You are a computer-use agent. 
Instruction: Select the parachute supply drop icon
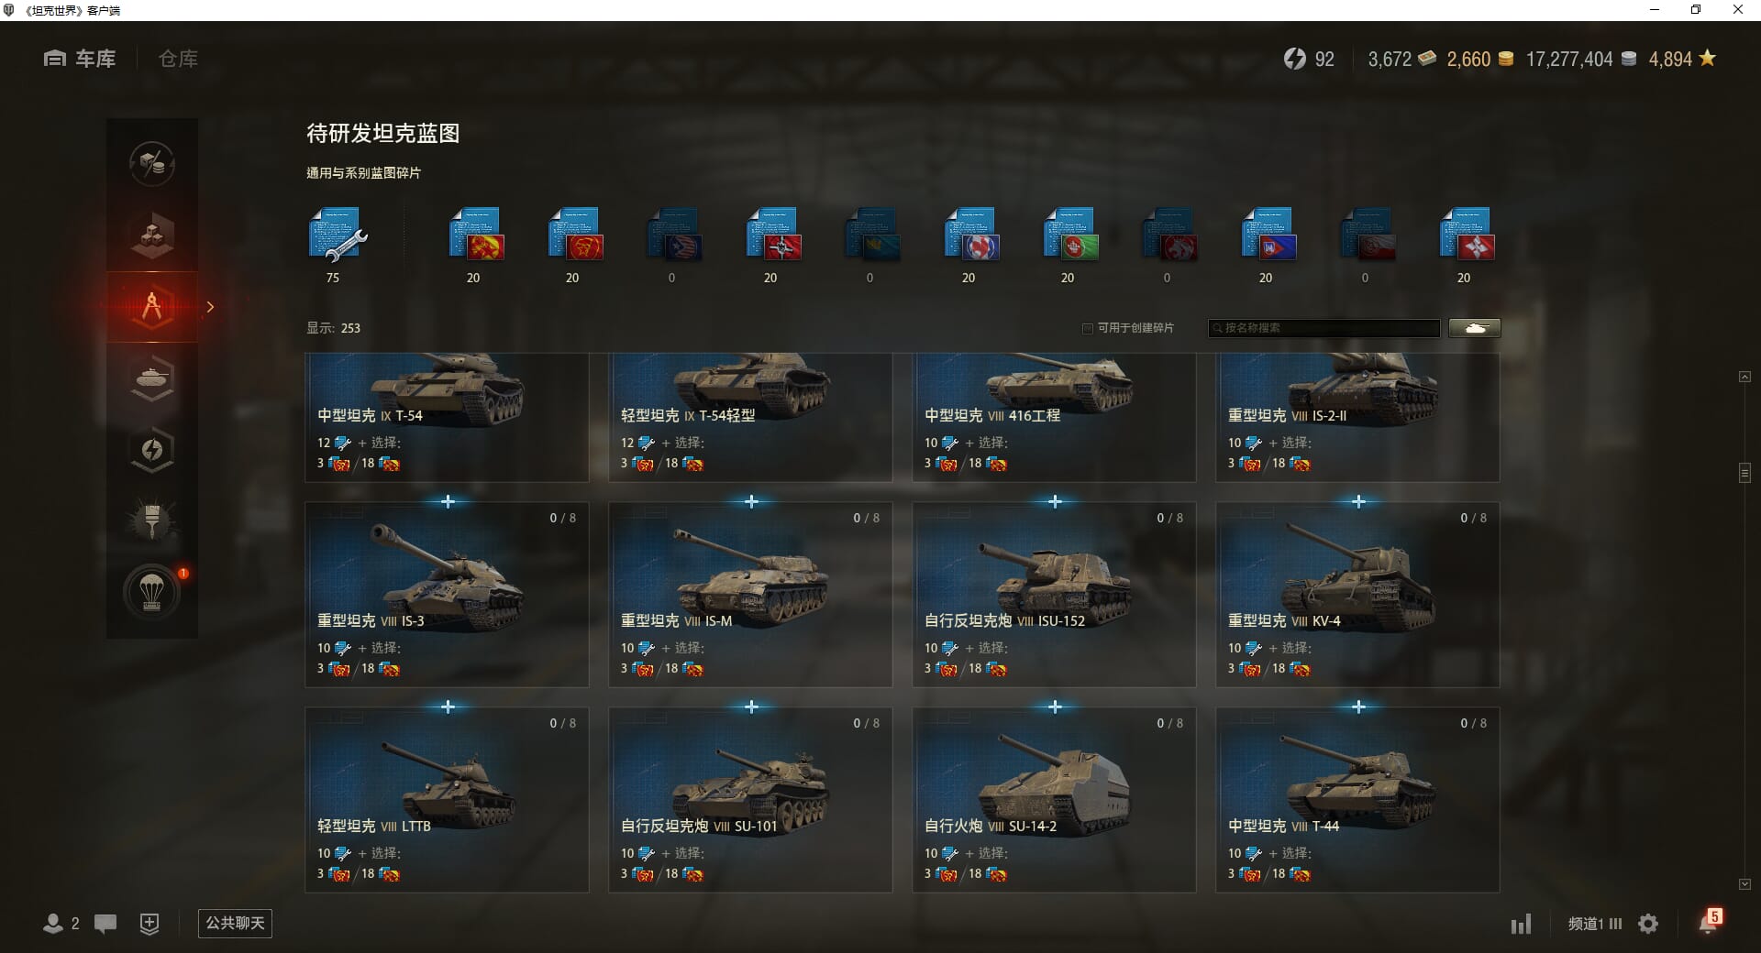[152, 592]
